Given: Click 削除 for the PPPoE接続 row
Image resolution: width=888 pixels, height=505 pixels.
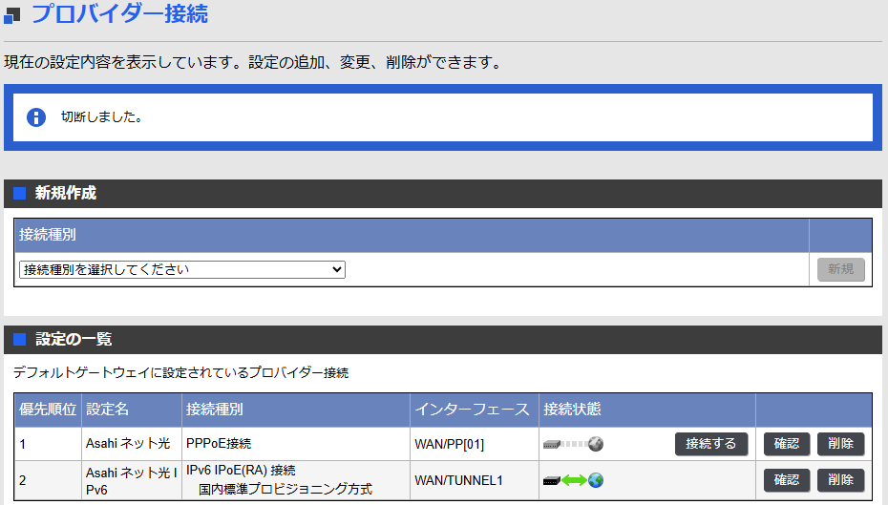Looking at the screenshot, I should click(x=840, y=444).
